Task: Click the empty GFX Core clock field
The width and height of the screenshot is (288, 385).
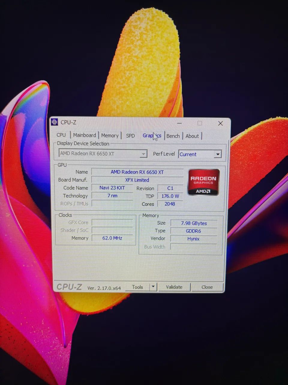Action: 112,223
